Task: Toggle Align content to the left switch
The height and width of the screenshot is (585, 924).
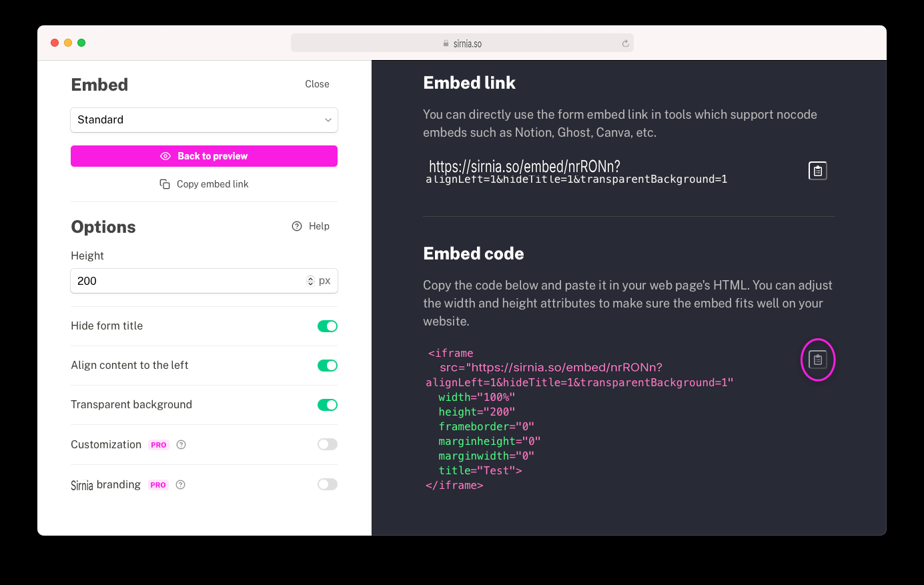Action: (328, 366)
